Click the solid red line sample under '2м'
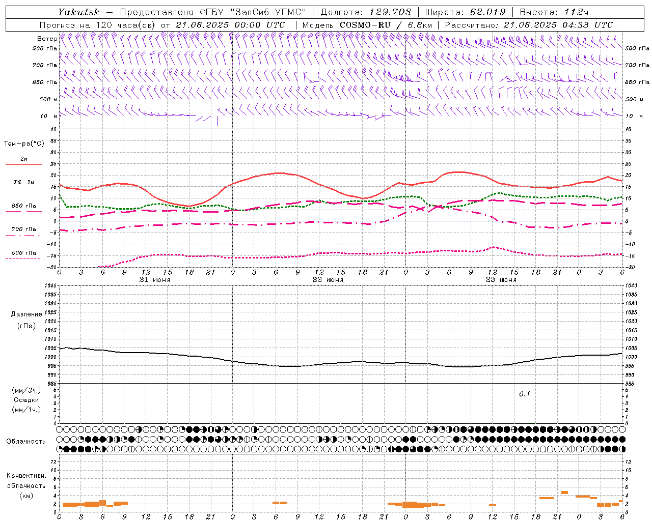652x521 pixels. (x=23, y=165)
